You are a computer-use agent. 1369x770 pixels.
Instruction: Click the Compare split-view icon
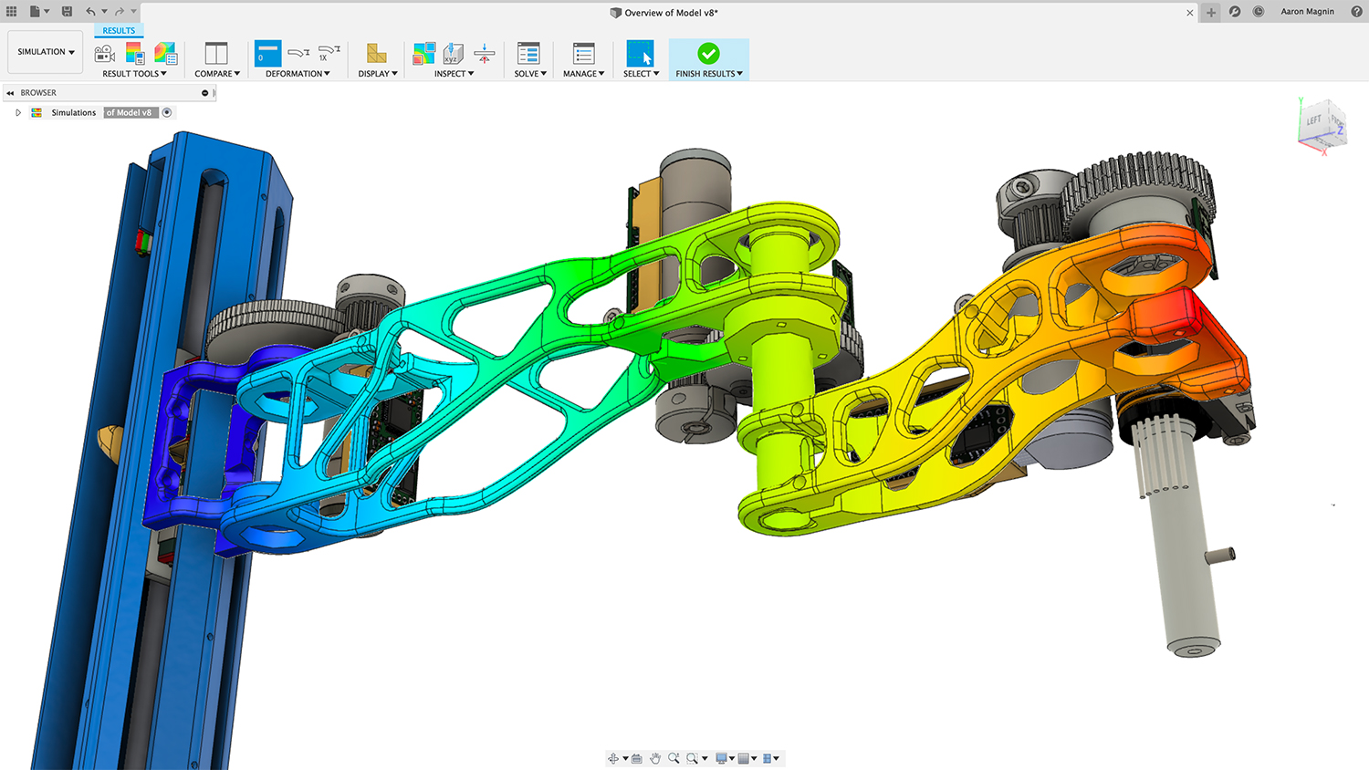216,53
